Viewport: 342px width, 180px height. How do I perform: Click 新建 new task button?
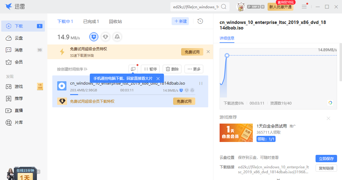click(180, 21)
